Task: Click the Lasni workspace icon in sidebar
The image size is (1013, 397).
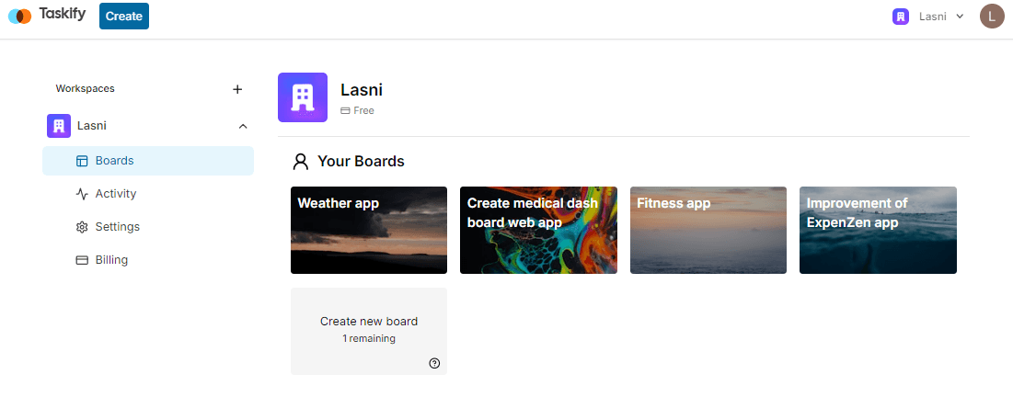Action: coord(59,126)
